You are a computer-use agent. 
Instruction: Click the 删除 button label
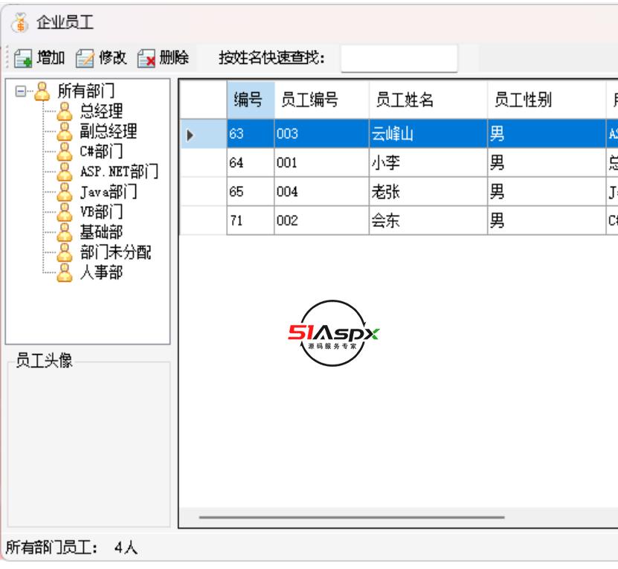(174, 58)
